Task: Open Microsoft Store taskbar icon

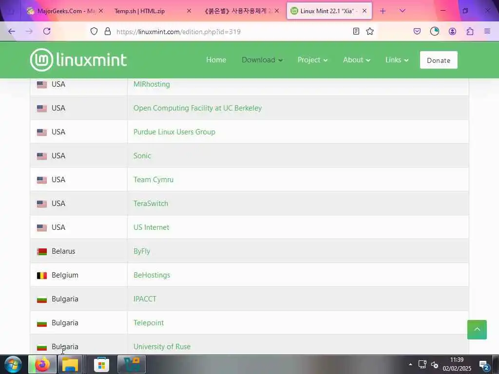Action: tap(101, 364)
